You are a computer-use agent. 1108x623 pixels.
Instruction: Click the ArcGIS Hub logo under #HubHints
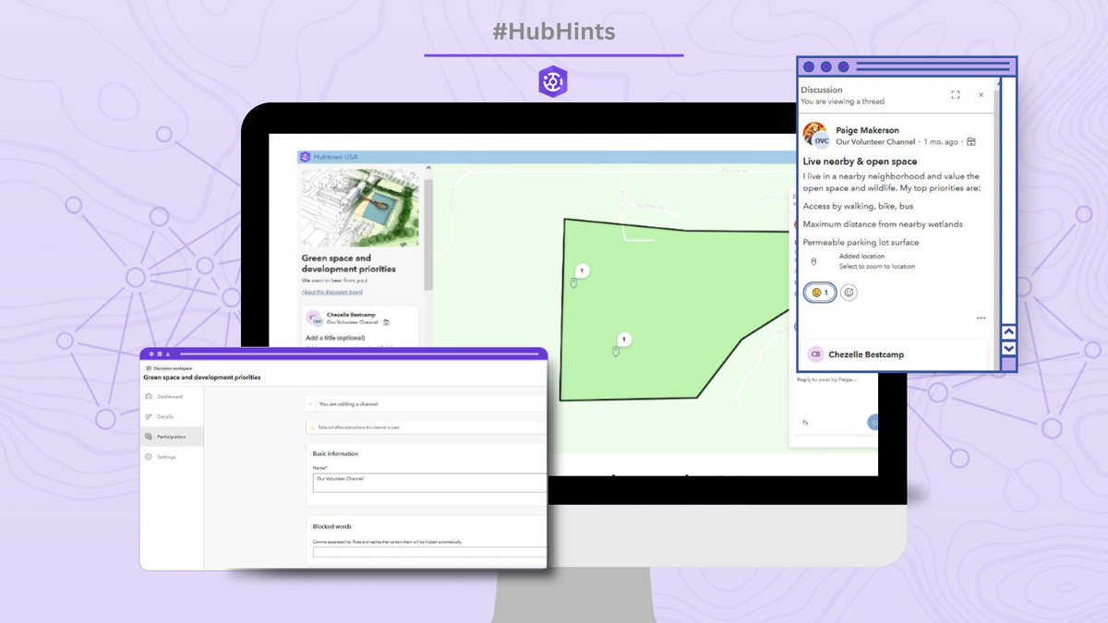[x=553, y=80]
